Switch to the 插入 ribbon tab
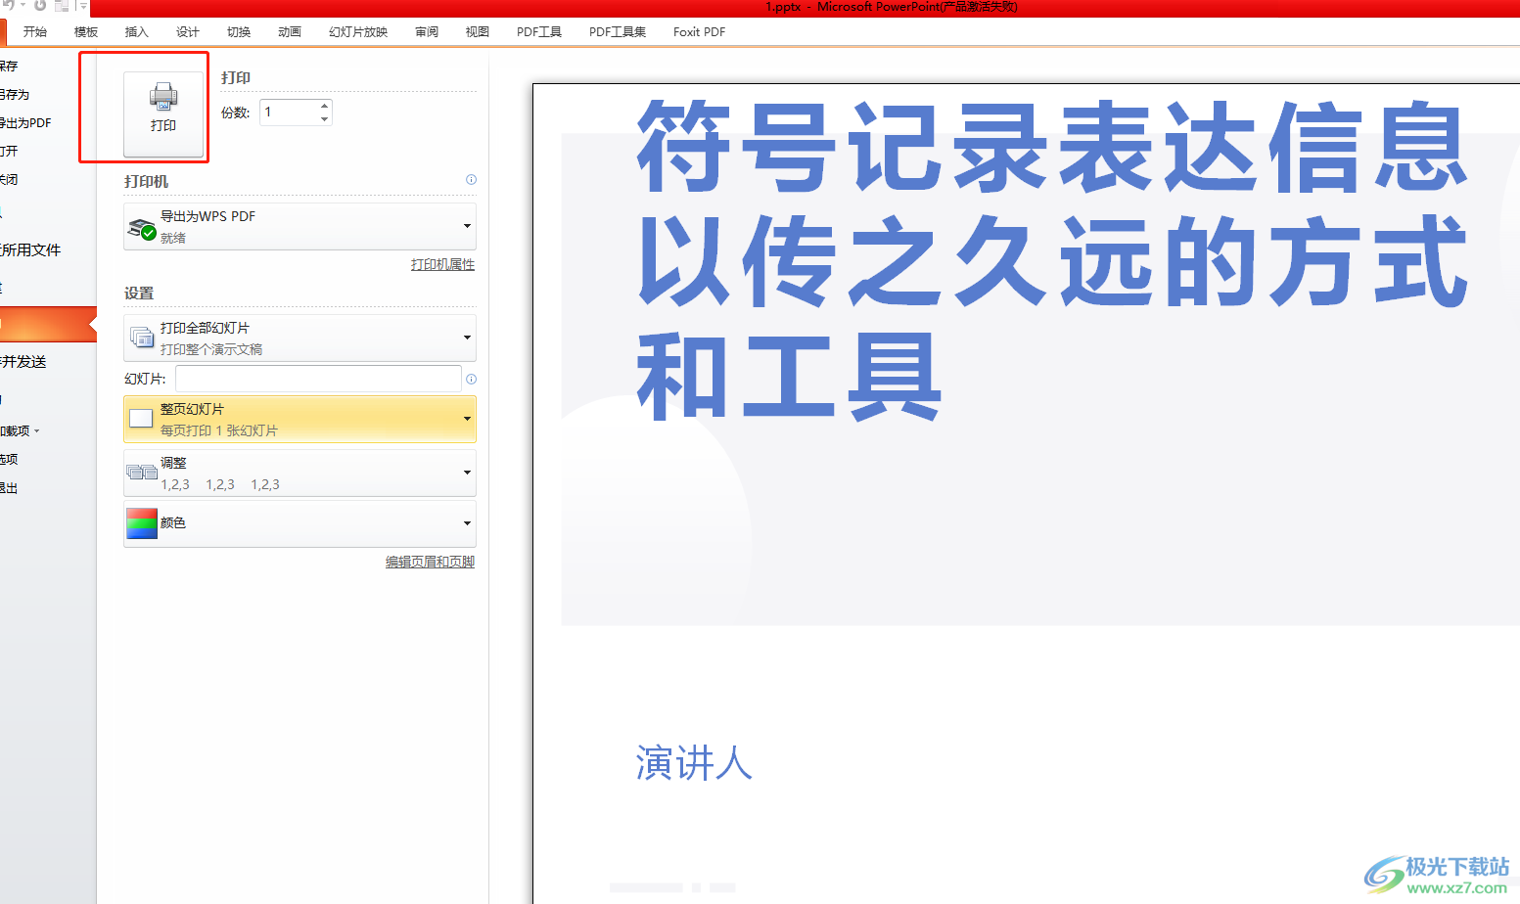1520x904 pixels. click(x=137, y=32)
